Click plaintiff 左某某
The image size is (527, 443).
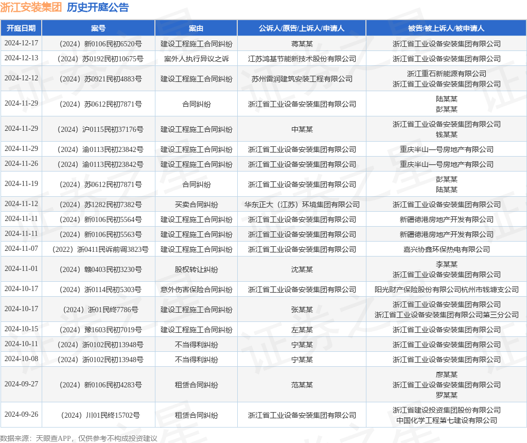(302, 330)
